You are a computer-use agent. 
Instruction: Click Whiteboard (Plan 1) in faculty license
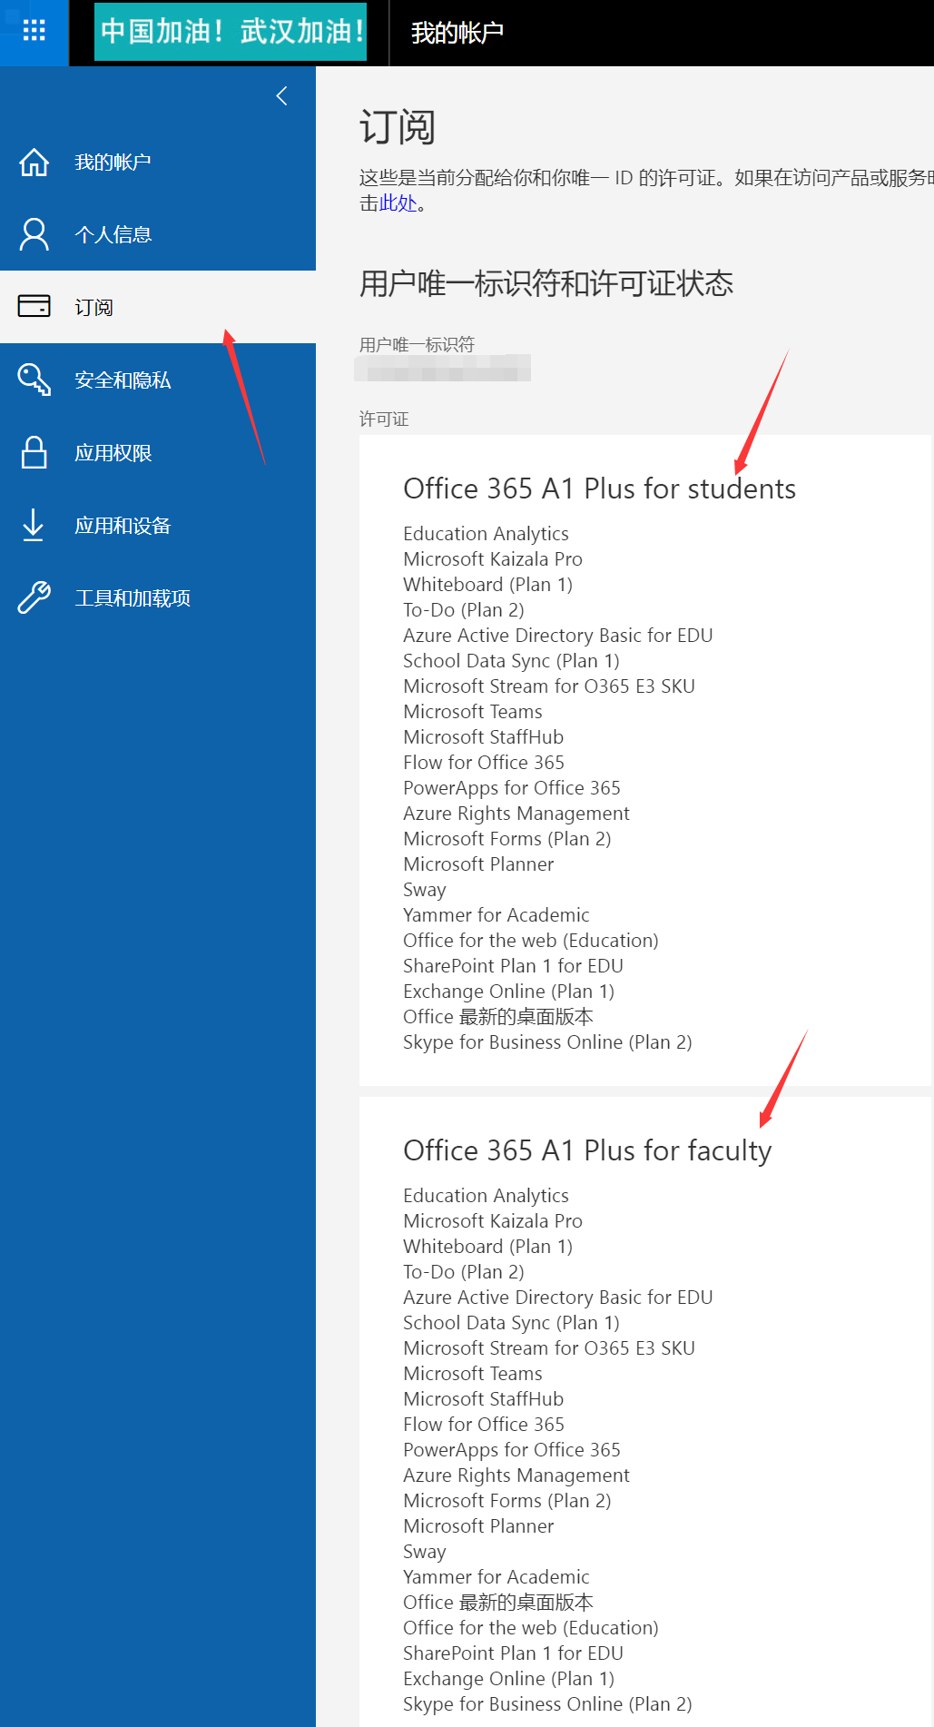[x=487, y=1247]
